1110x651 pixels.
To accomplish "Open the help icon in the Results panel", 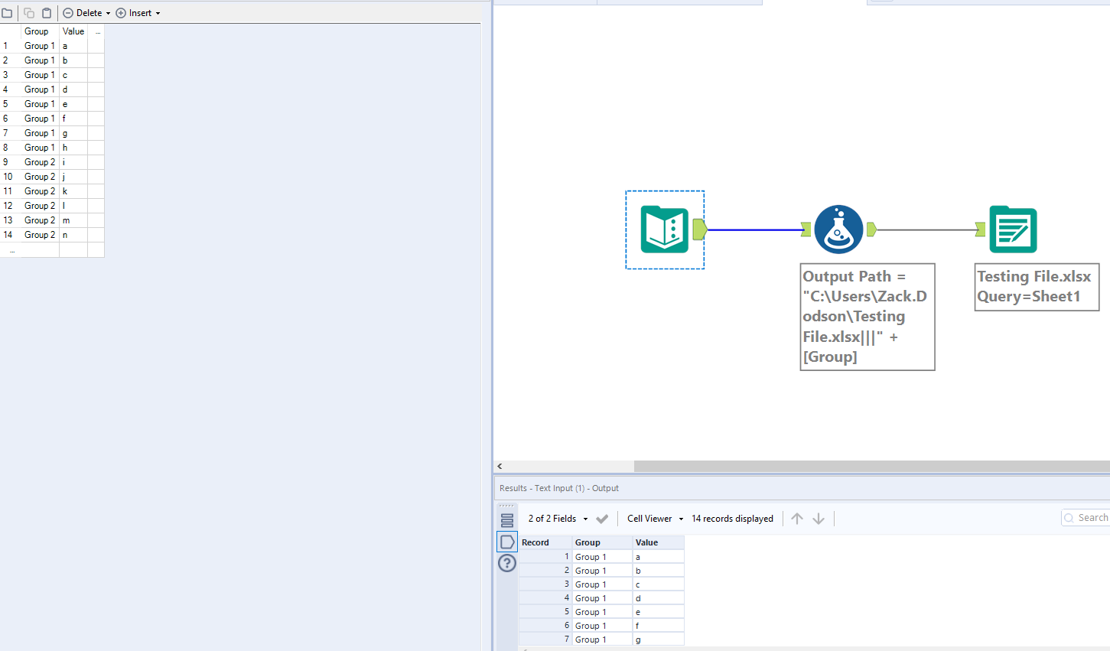I will coord(507,563).
